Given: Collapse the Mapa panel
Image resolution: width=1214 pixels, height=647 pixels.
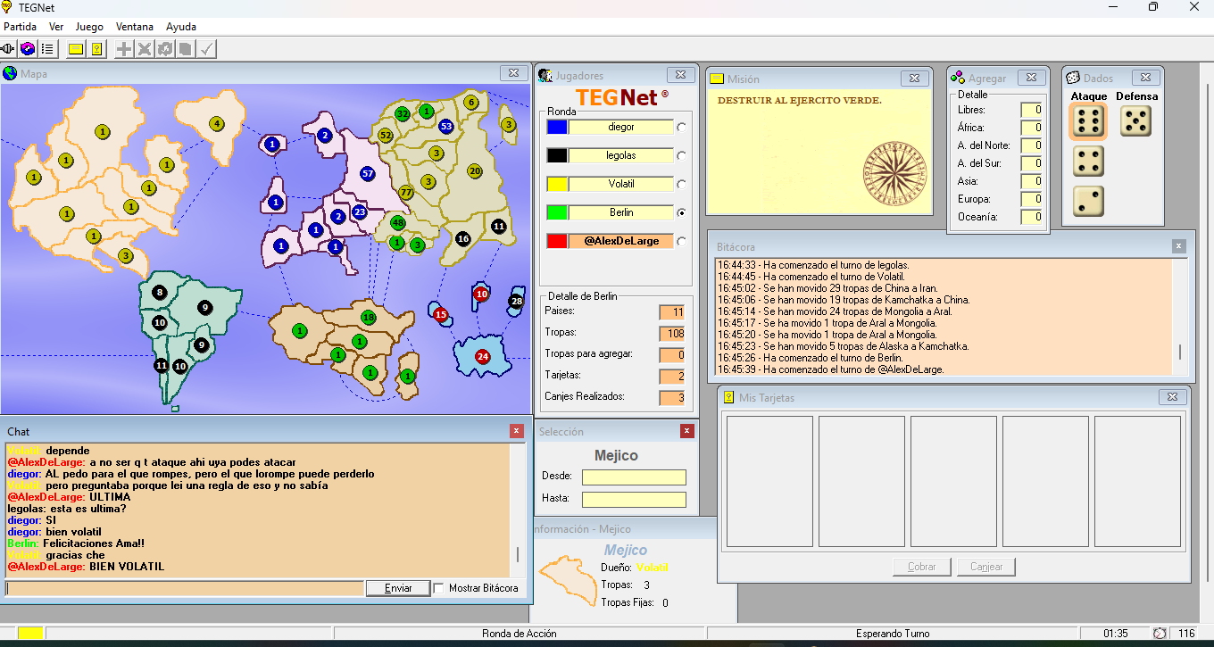Looking at the screenshot, I should (513, 73).
